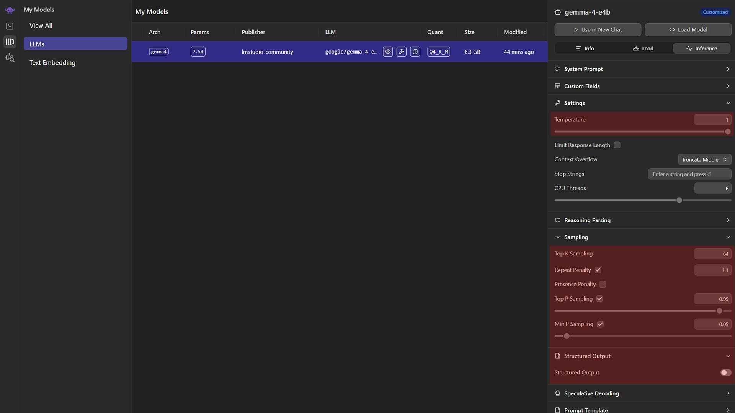Open the My Models library sidebar icon
The height and width of the screenshot is (413, 735).
point(10,42)
